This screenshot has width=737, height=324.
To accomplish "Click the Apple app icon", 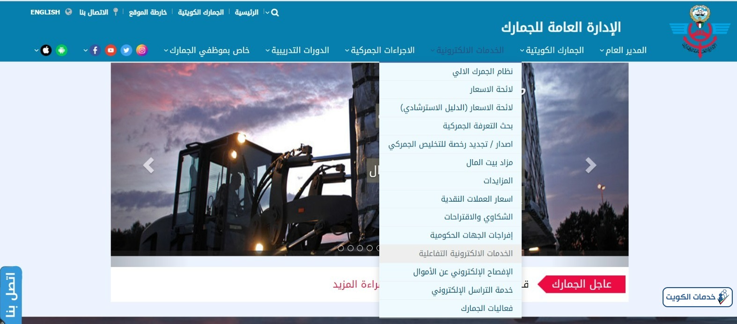I will 46,50.
